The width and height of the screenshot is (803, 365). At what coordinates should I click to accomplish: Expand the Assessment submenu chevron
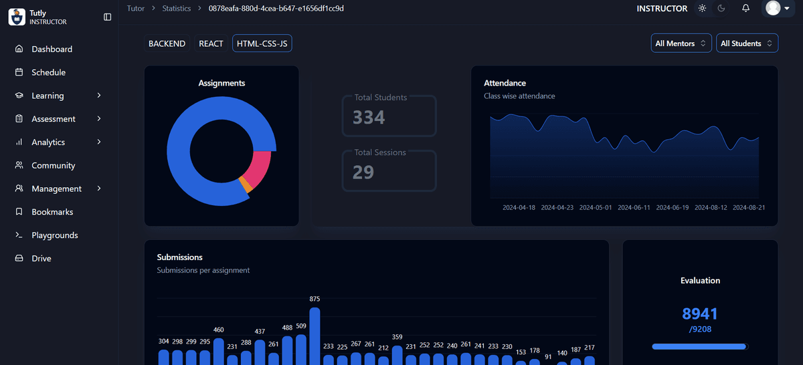tap(99, 119)
